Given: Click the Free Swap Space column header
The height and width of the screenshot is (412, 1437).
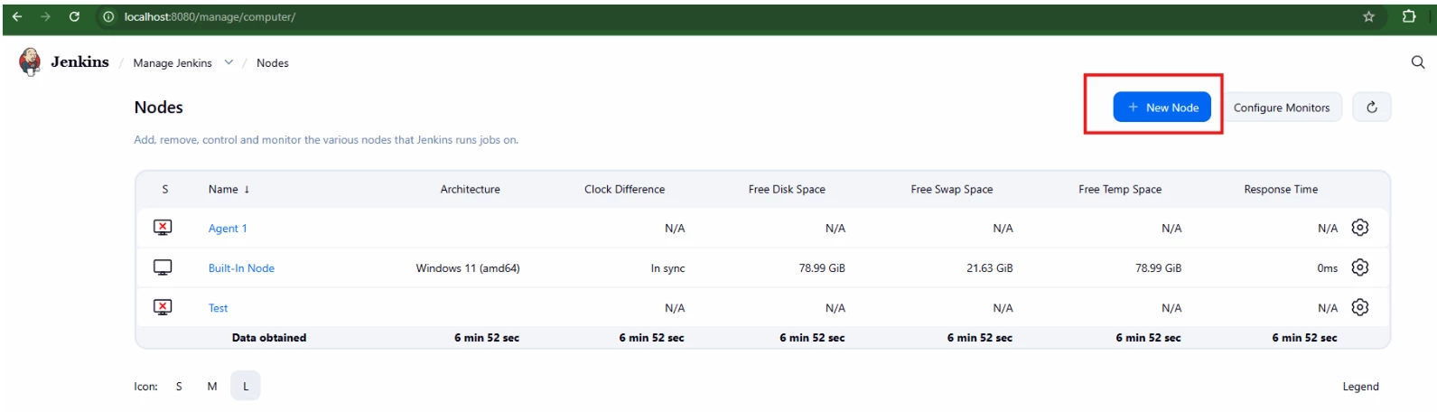Looking at the screenshot, I should pyautogui.click(x=952, y=189).
